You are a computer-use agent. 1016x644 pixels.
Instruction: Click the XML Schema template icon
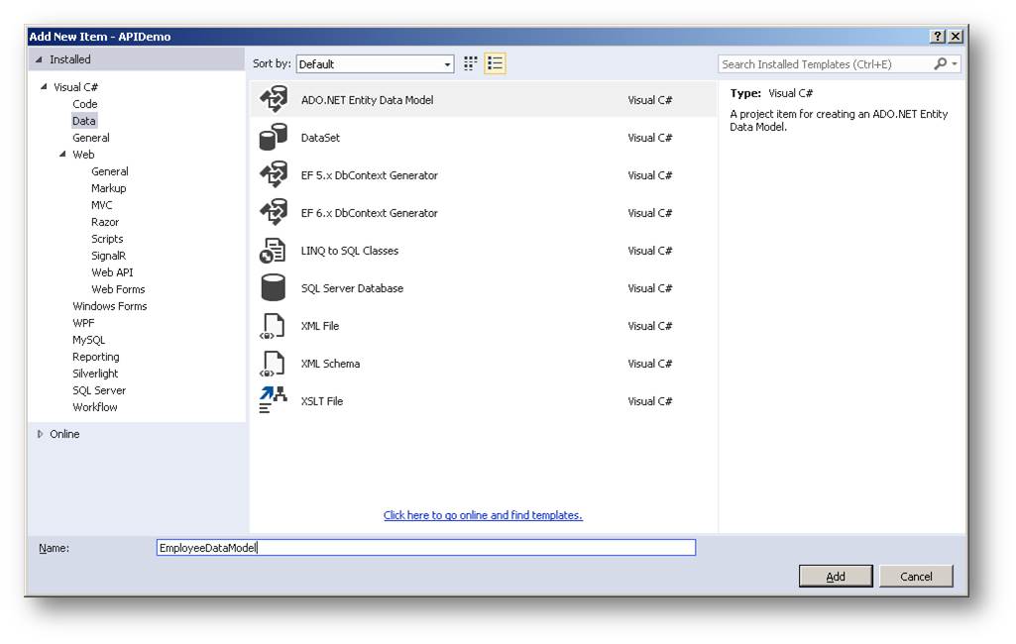(x=273, y=364)
